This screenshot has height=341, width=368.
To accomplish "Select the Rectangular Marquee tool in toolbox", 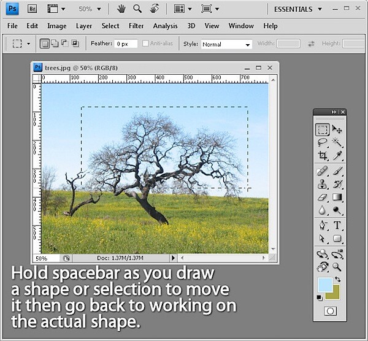I will coord(322,129).
